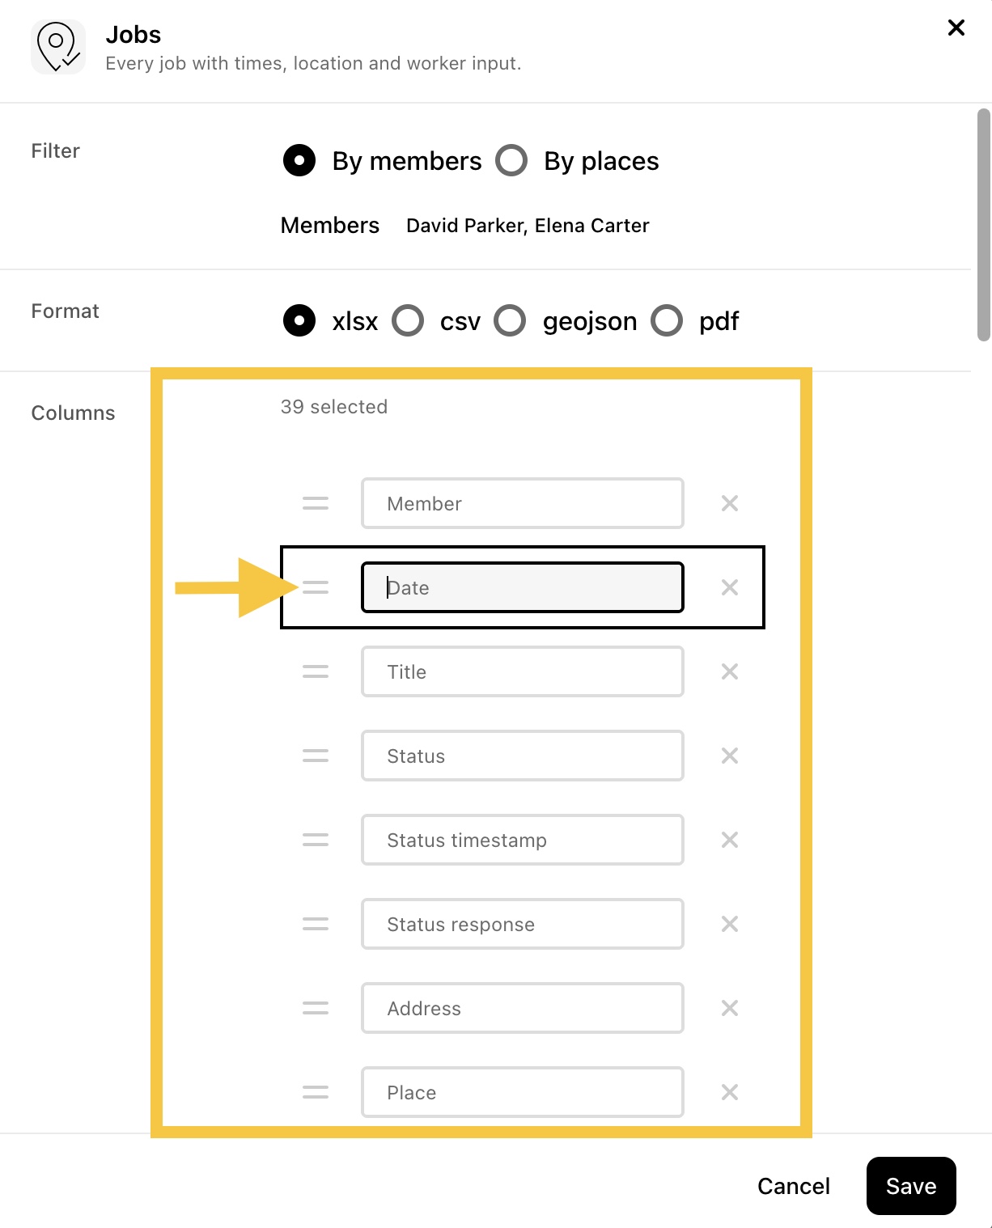Select the By places filter option
992x1228 pixels.
511,160
